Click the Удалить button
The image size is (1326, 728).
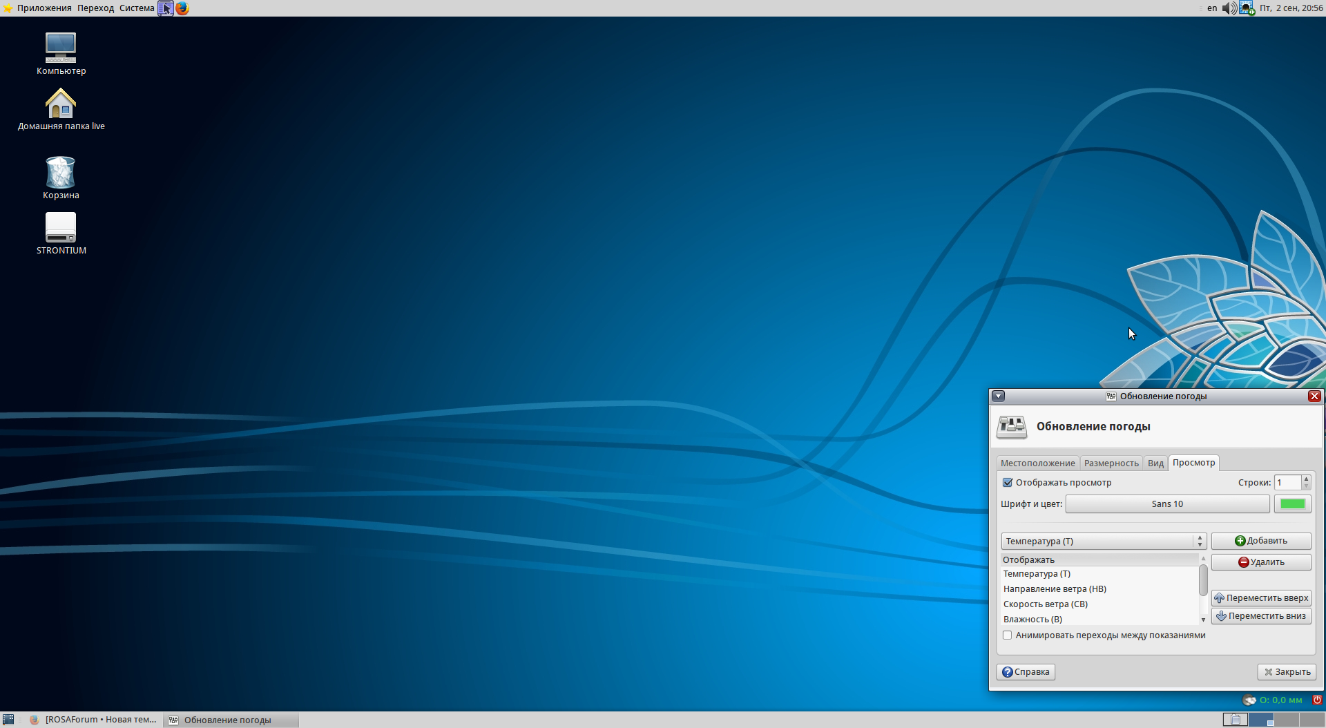click(1261, 562)
